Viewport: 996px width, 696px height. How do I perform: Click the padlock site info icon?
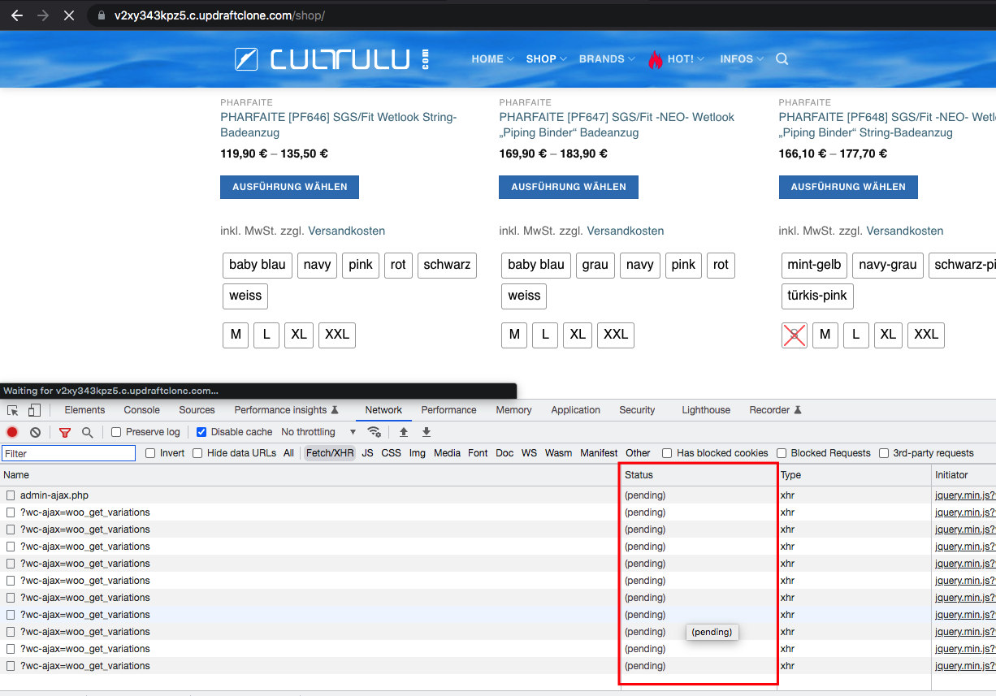pos(101,15)
